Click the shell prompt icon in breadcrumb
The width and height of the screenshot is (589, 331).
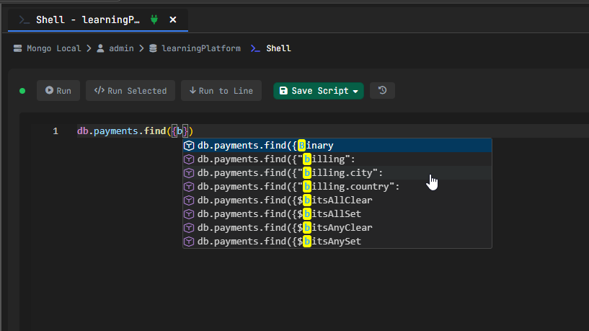(x=255, y=48)
